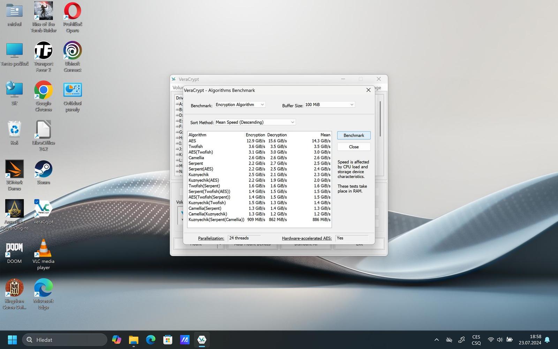Open the notification bell

pos(547,340)
